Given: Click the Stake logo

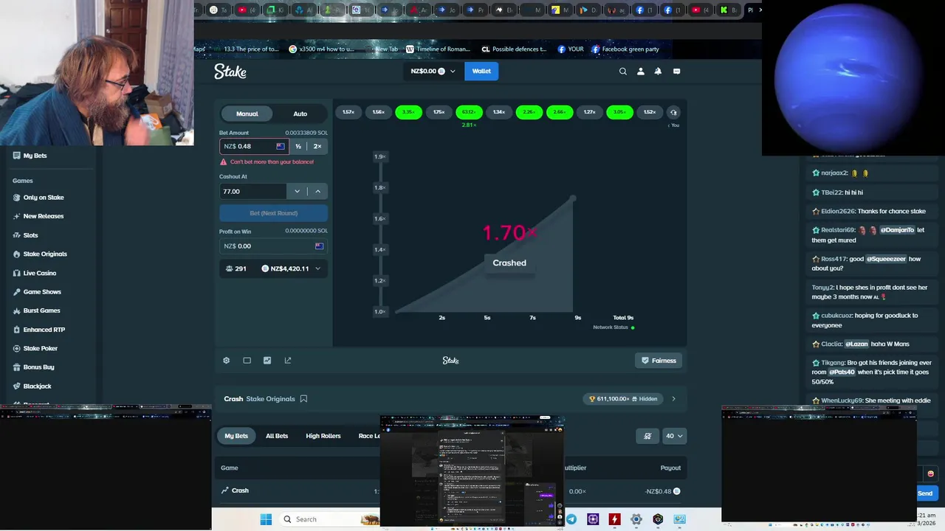Looking at the screenshot, I should (x=230, y=72).
